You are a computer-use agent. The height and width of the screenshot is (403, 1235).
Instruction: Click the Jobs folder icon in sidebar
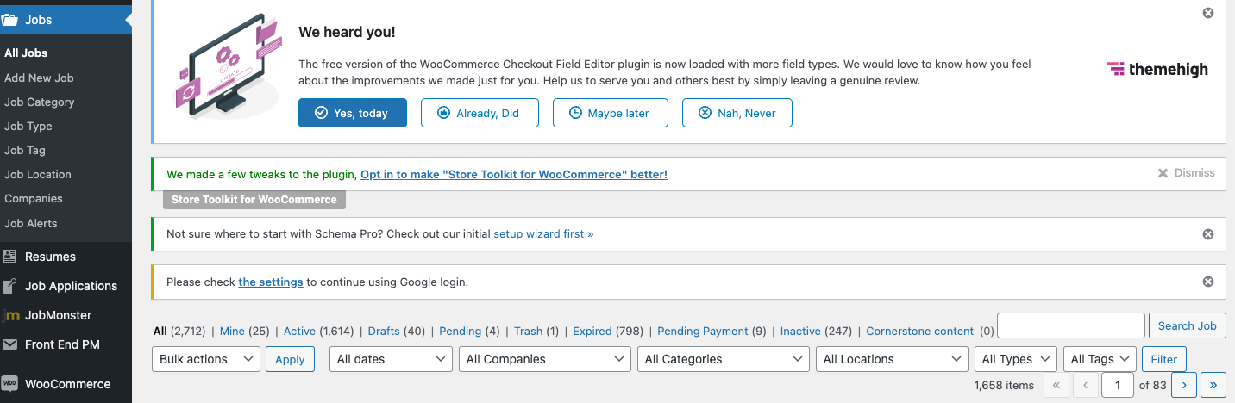(9, 20)
